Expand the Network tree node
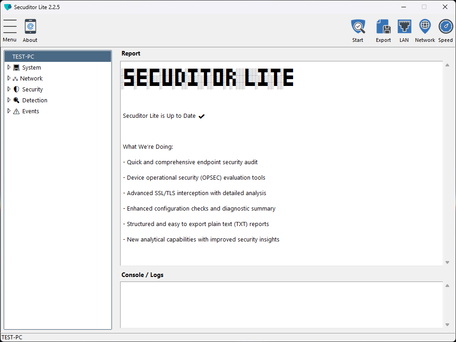The height and width of the screenshot is (342, 456). point(9,78)
